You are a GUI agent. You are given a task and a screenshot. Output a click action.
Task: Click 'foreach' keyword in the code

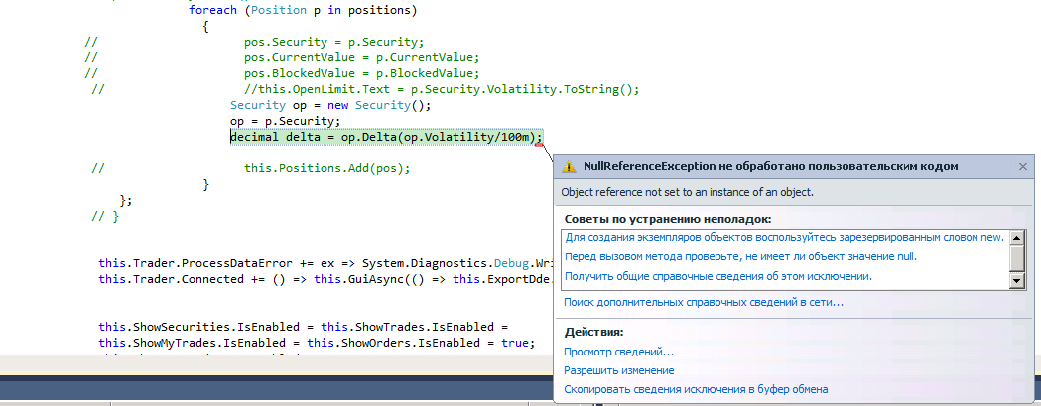tap(212, 10)
